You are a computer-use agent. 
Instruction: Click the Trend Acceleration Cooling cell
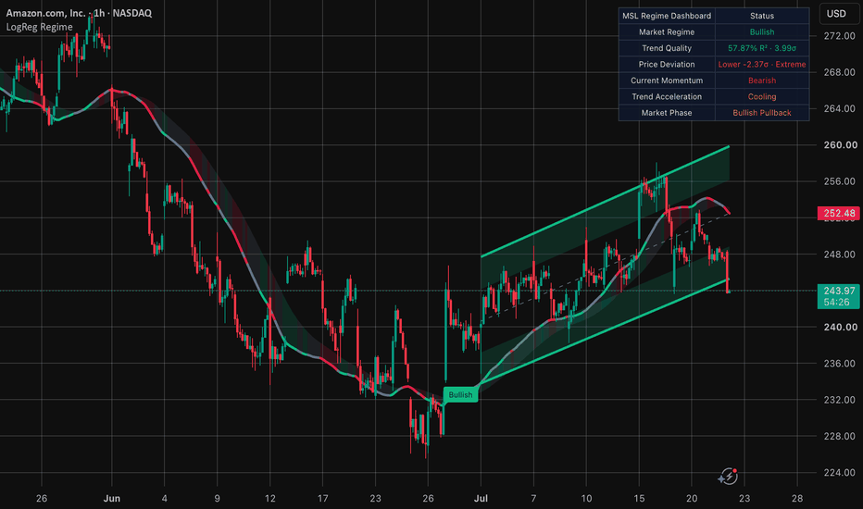click(762, 96)
